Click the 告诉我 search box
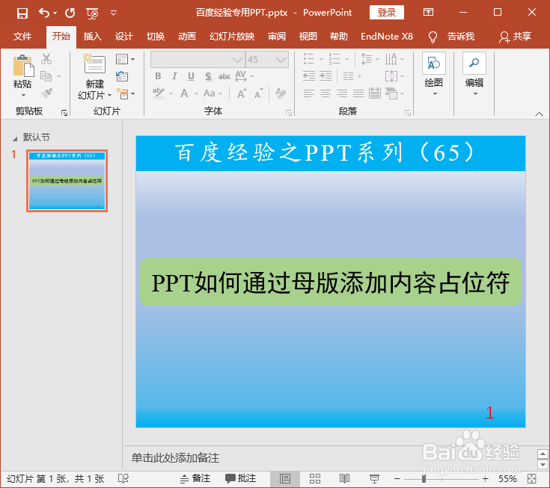 pos(460,37)
